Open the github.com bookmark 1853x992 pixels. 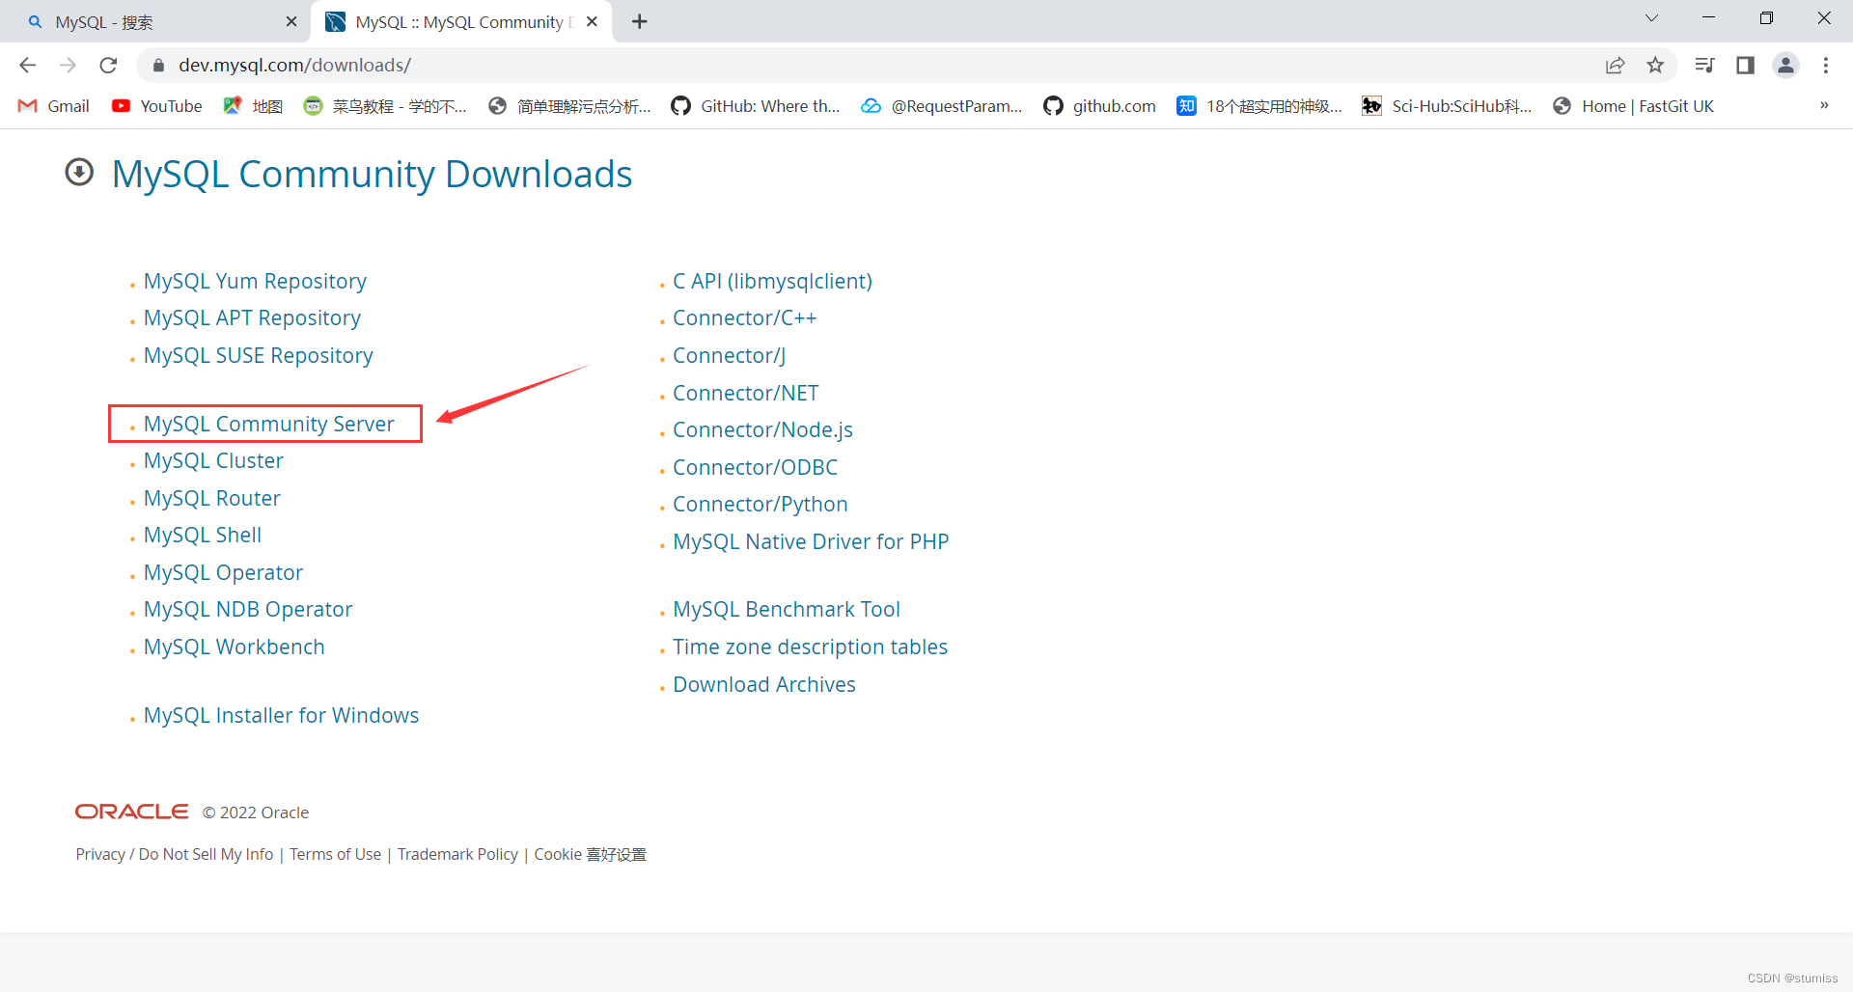(x=1099, y=106)
